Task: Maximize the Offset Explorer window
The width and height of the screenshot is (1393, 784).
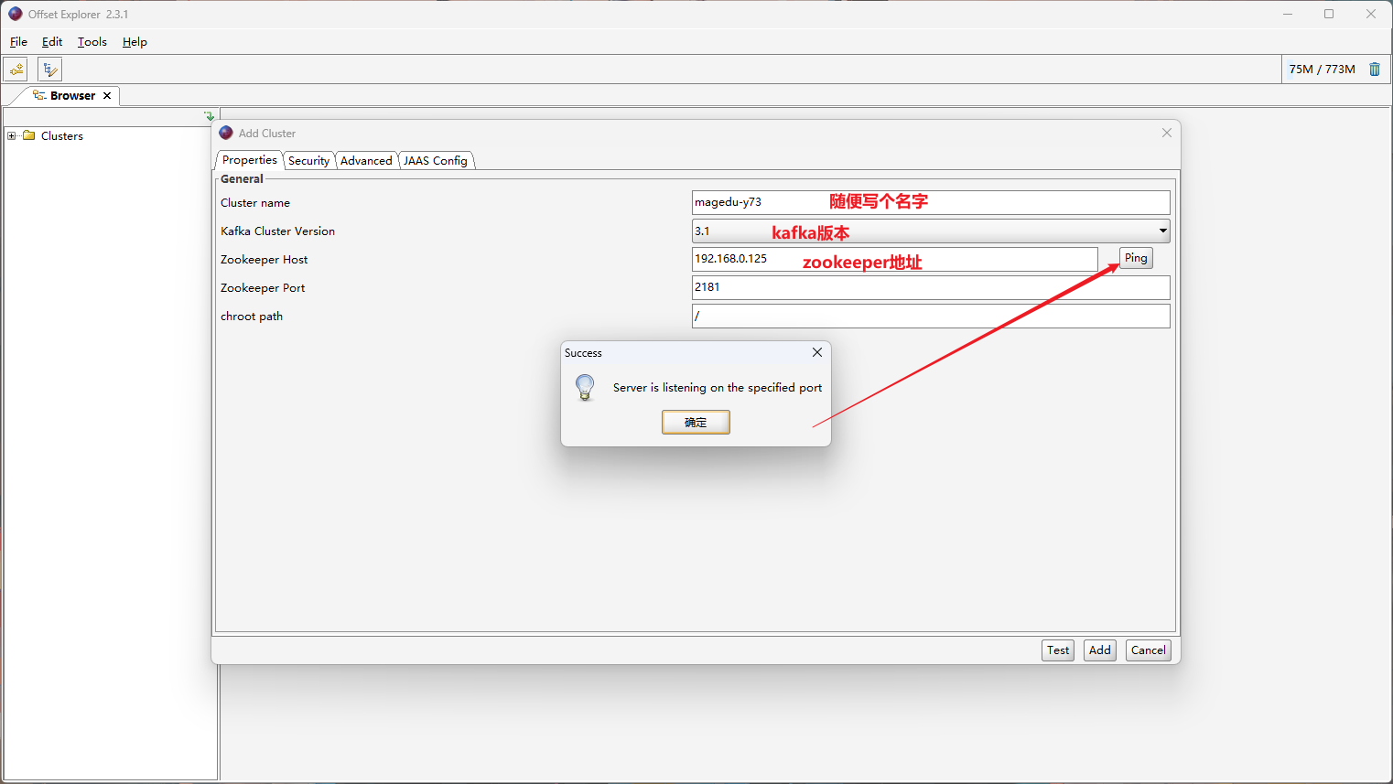Action: coord(1329,14)
